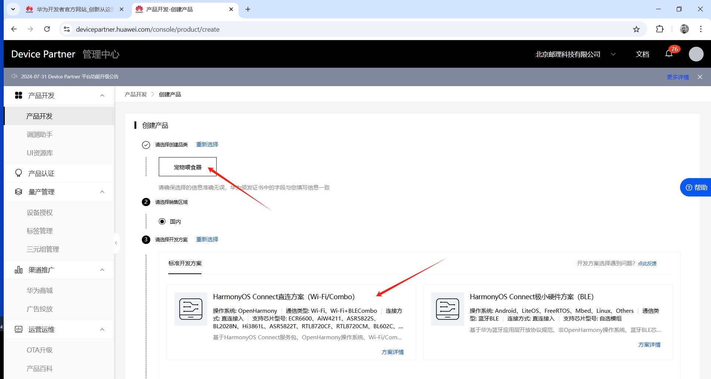The height and width of the screenshot is (379, 711).
Task: Click the 点此反馈 feedback link
Action: (x=647, y=263)
